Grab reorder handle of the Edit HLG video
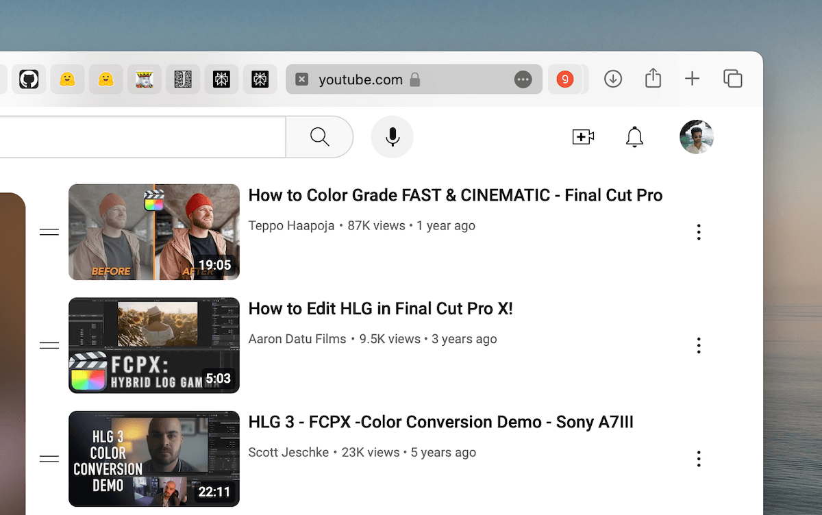The image size is (822, 515). click(49, 345)
